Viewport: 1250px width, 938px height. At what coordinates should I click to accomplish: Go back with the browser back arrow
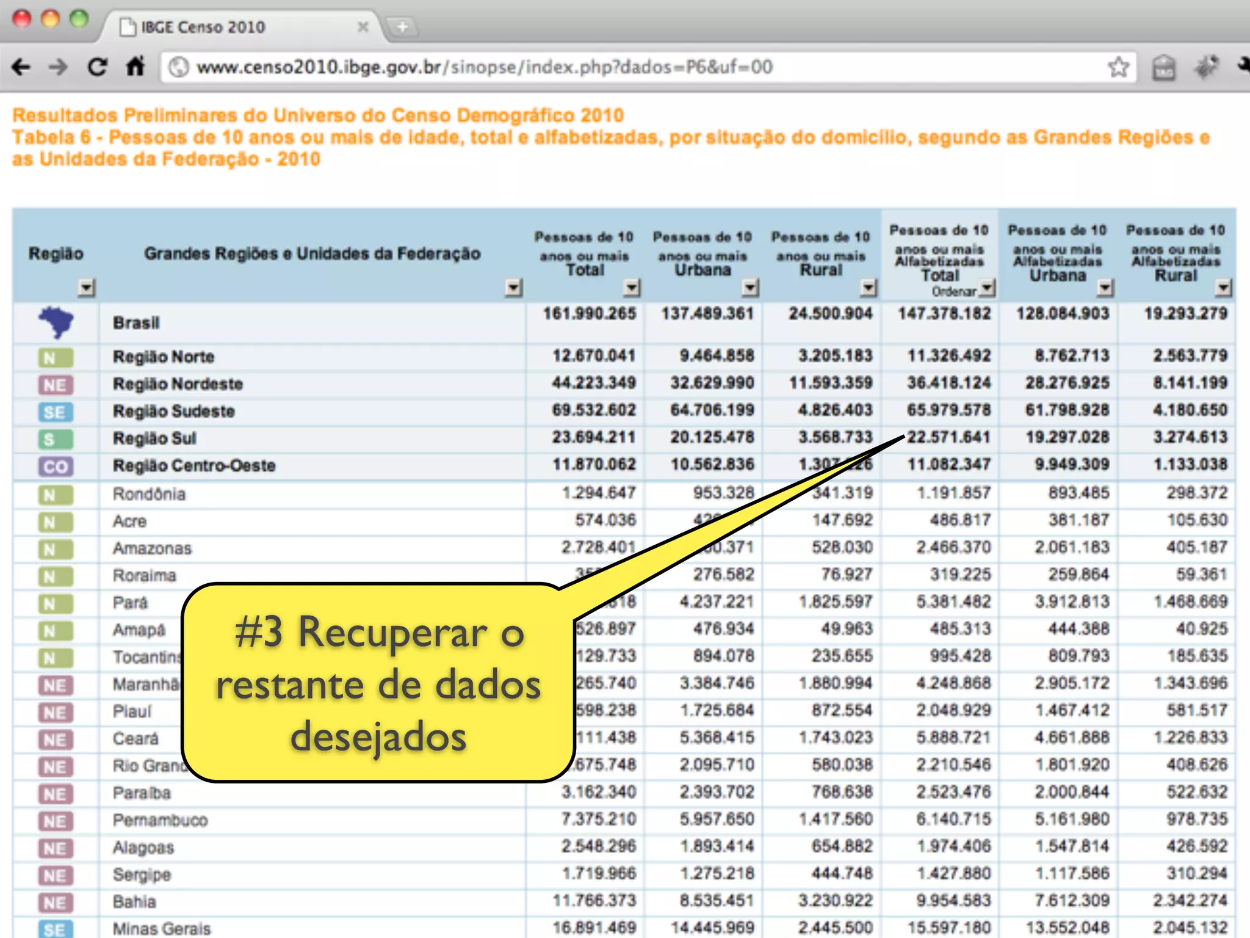click(x=21, y=67)
